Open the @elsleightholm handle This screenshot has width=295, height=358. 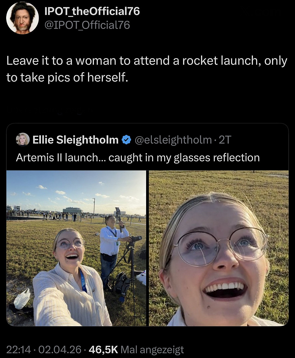(x=173, y=140)
